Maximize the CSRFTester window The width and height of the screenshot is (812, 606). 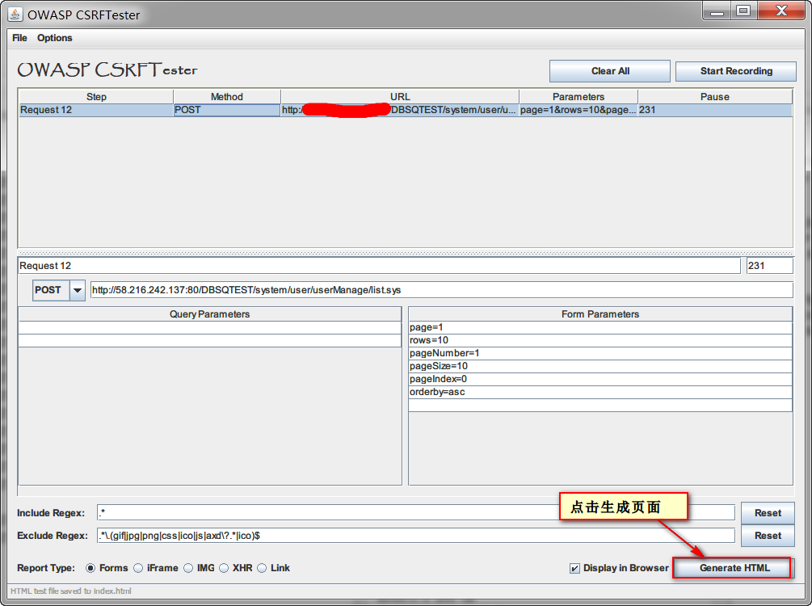pos(743,11)
